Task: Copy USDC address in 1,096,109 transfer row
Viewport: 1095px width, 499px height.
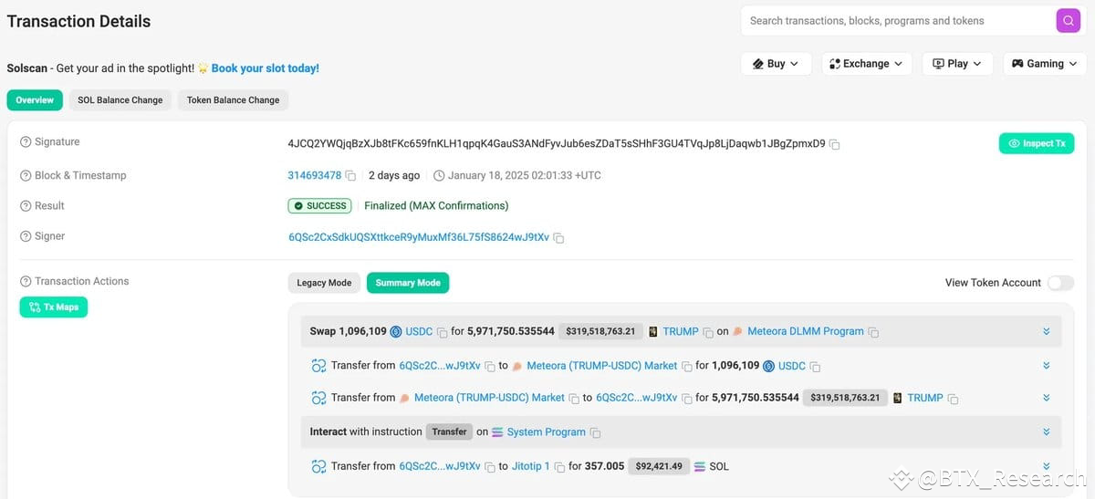Action: pyautogui.click(x=815, y=367)
